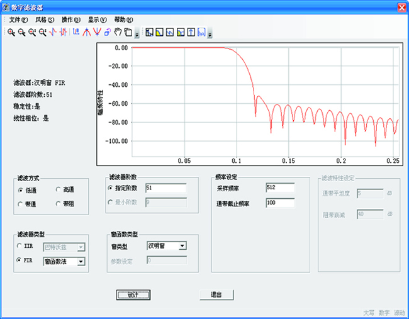The image size is (409, 319).
Task: Click the 通带截止频率 field showing 100
Action: [279, 203]
